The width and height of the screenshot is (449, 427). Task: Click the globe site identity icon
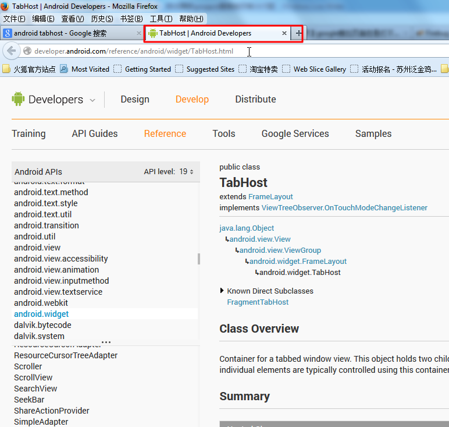coord(27,51)
